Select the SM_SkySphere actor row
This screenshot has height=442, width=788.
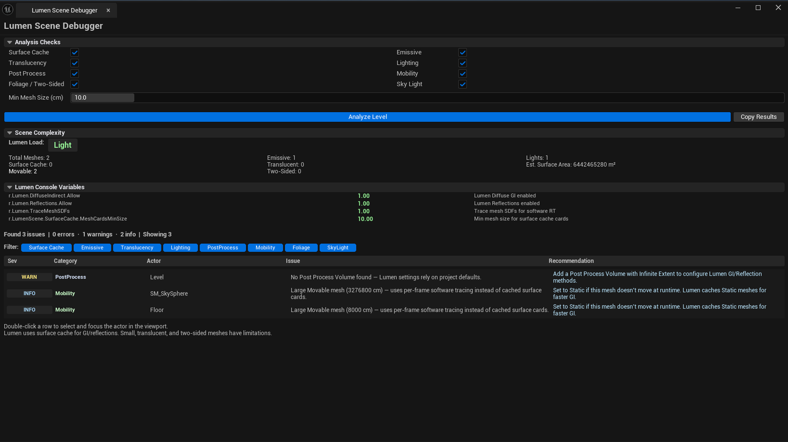click(394, 294)
